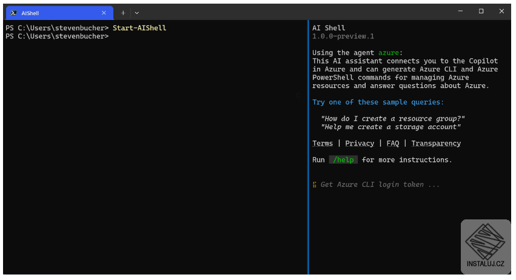The image size is (516, 280).
Task: Click the /help command highlight
Action: coord(343,160)
